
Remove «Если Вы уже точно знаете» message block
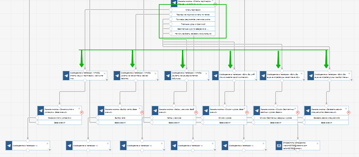click(x=255, y=72)
